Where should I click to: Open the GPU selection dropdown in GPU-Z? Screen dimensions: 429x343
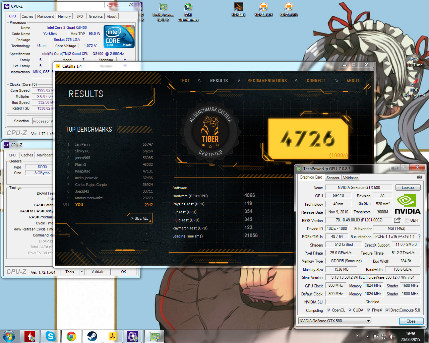334,321
